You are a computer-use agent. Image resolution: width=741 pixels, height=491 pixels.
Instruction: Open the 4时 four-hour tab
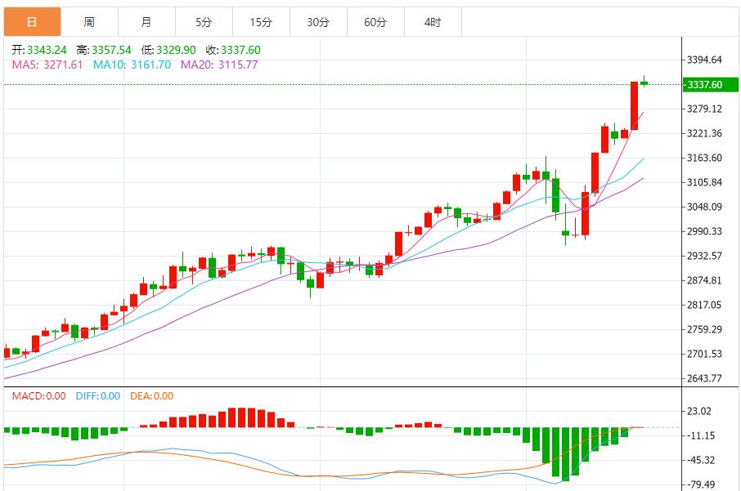433,22
